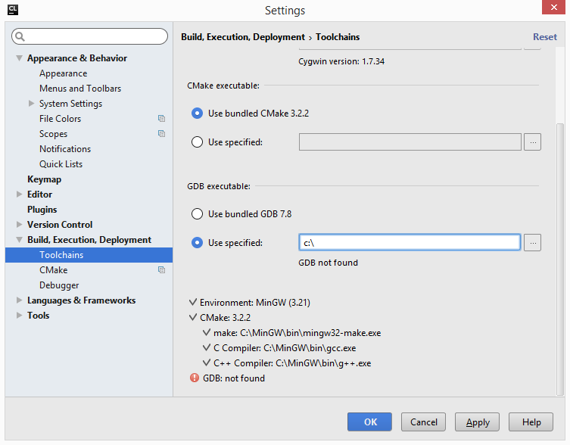The width and height of the screenshot is (570, 445).
Task: Click the CLion icon in title bar
Action: coord(12,10)
